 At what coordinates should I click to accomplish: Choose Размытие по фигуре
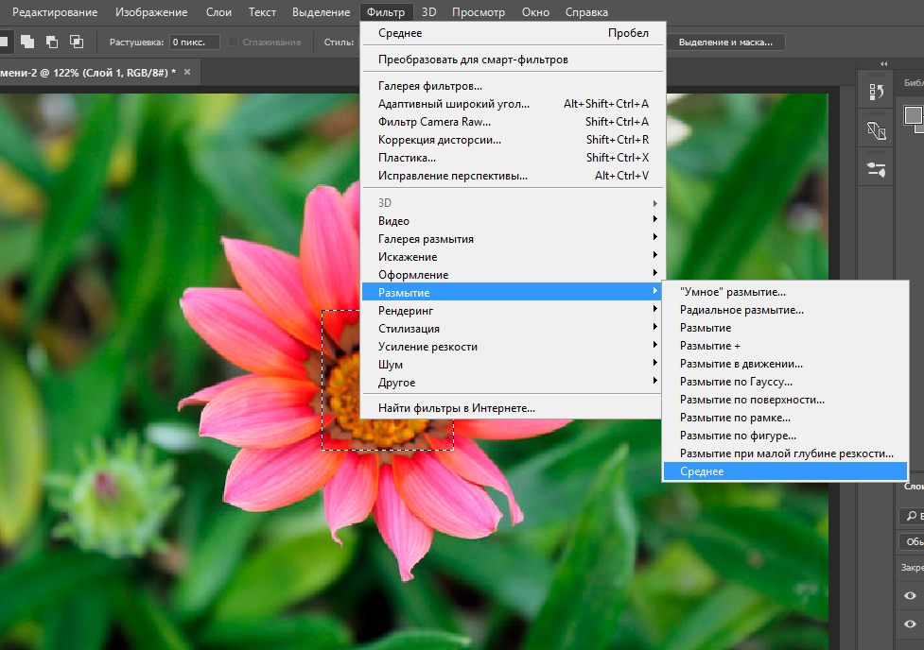click(x=785, y=436)
